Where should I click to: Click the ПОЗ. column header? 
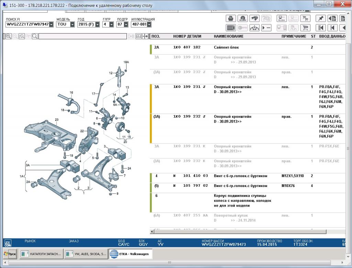pyautogui.click(x=156, y=36)
